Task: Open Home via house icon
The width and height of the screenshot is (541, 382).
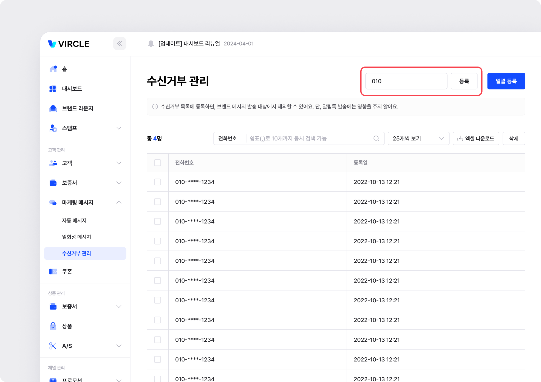Action: (x=53, y=69)
